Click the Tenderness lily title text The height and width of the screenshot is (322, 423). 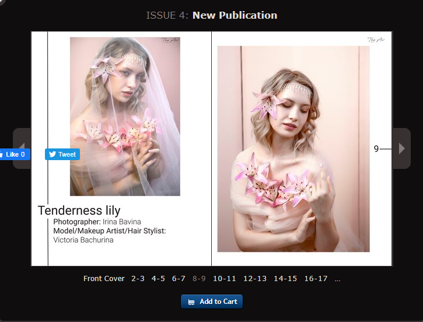pos(79,210)
